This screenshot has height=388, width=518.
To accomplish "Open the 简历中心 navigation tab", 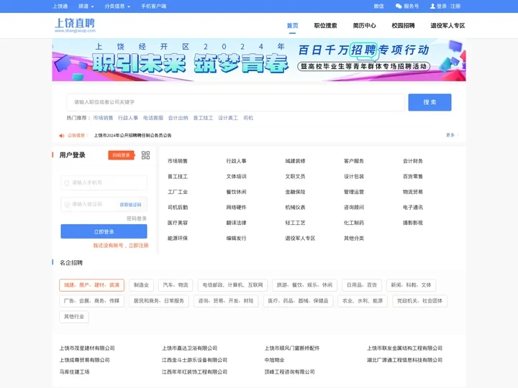I will 364,25.
